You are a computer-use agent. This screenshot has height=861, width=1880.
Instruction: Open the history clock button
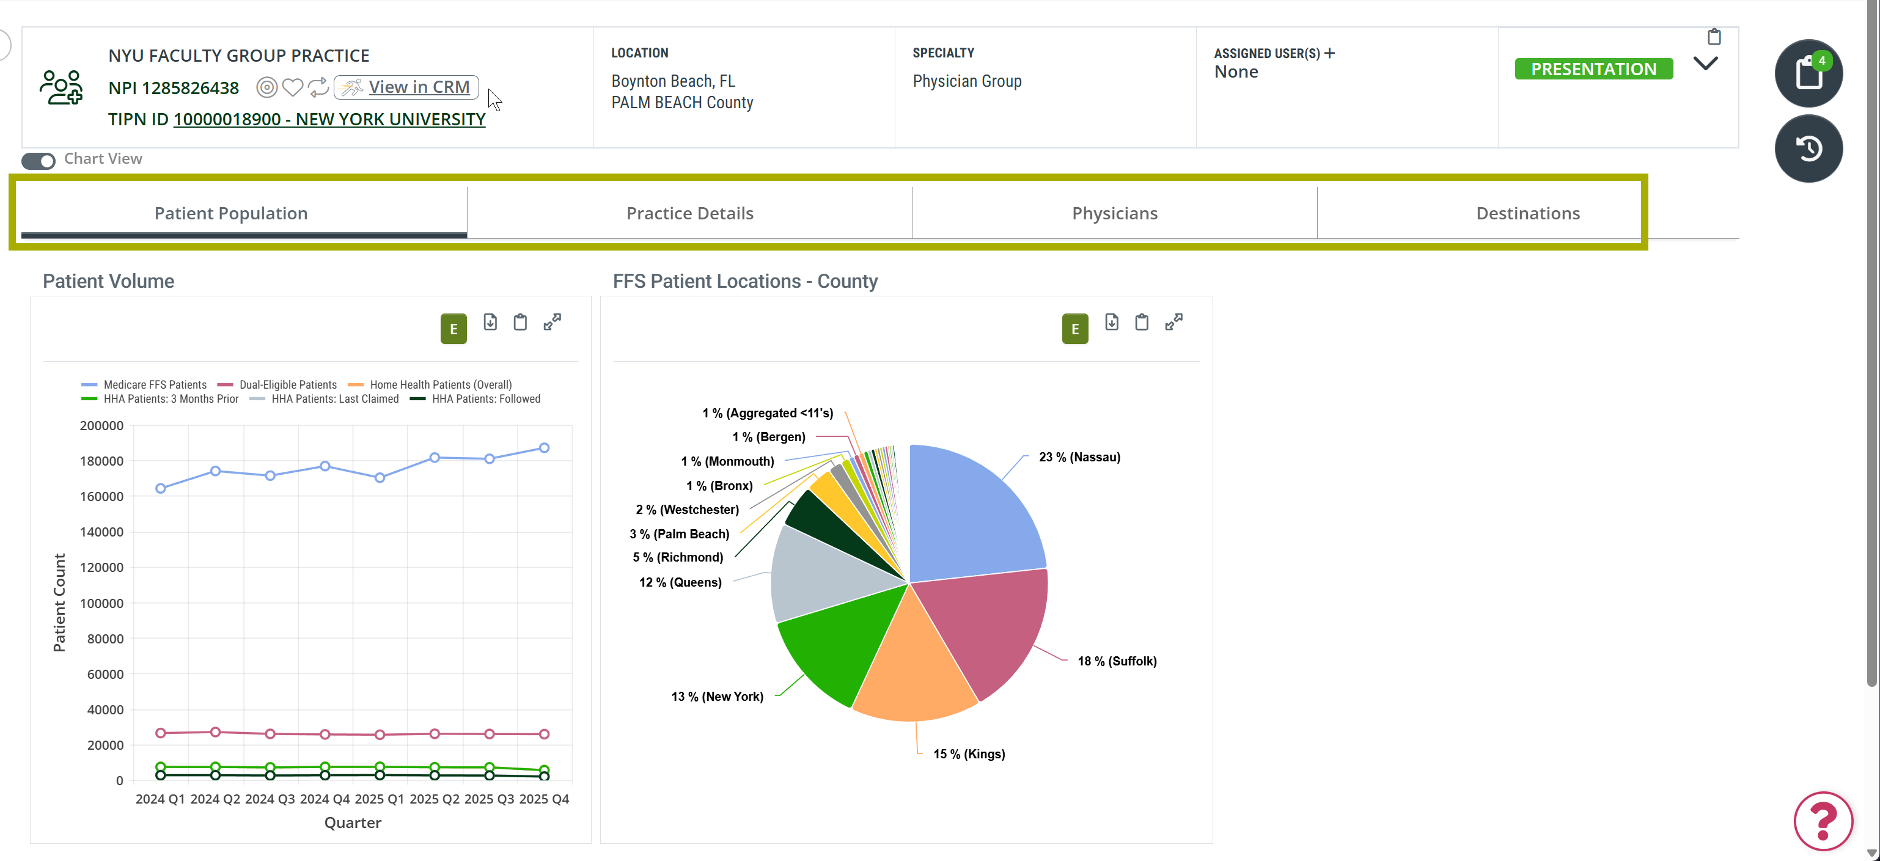tap(1808, 149)
